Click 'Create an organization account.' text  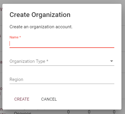41,27
